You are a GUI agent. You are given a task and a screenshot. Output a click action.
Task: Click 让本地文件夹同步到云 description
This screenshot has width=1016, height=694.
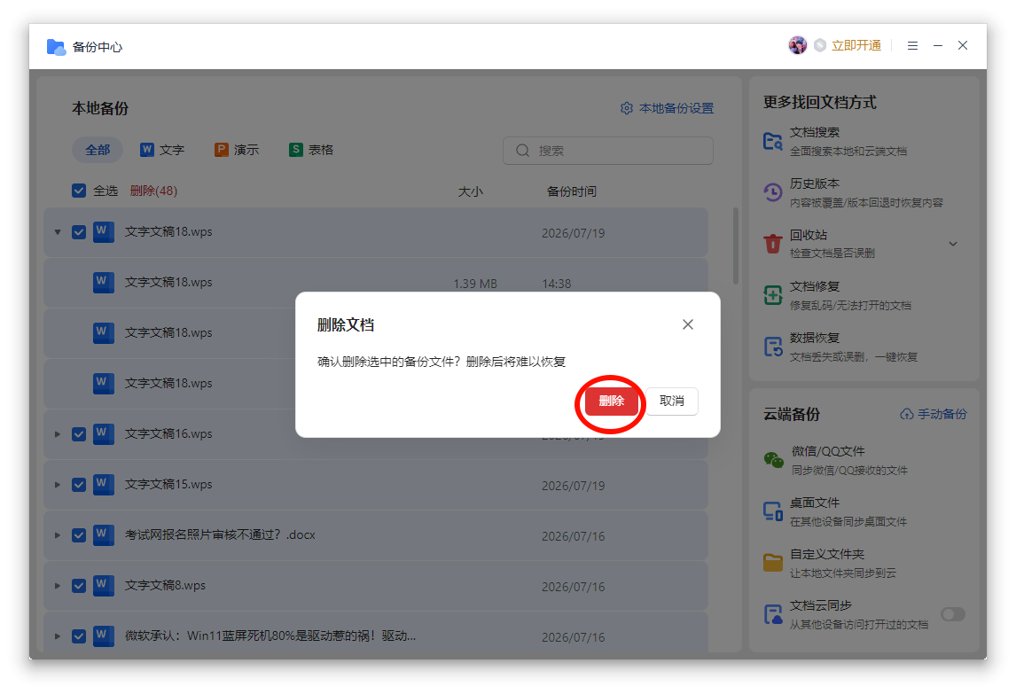click(x=842, y=573)
